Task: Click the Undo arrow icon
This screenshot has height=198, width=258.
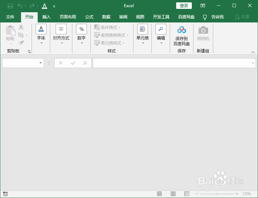Action: point(20,6)
